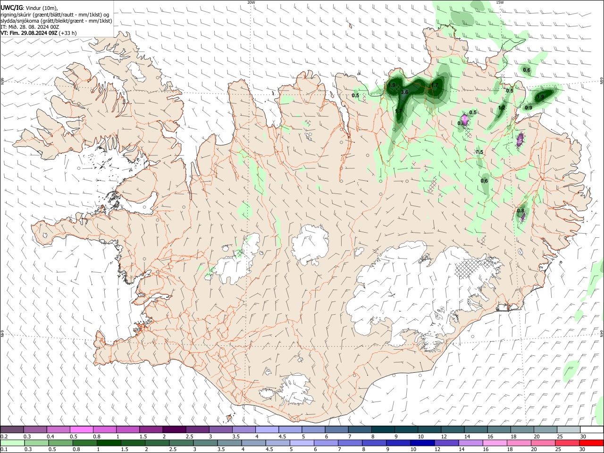Pick the dark plum first swatch of the snow scale

coord(12,429)
